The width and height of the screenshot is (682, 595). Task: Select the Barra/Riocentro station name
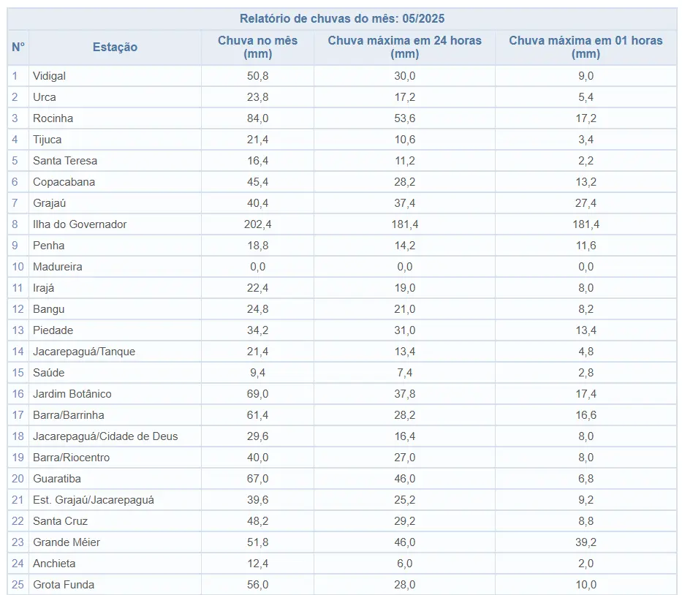(72, 458)
